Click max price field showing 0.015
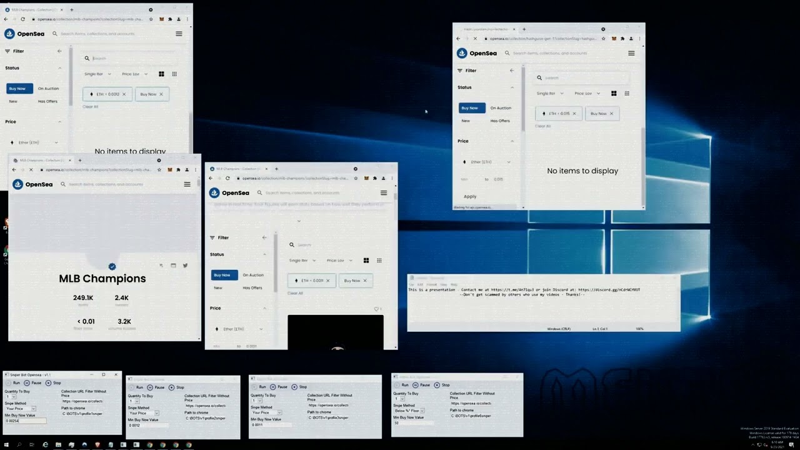Screen dimensions: 800x450 498,179
